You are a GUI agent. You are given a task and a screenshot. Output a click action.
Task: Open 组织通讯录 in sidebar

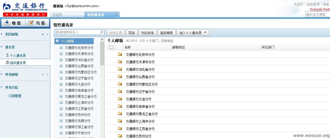click(18, 63)
